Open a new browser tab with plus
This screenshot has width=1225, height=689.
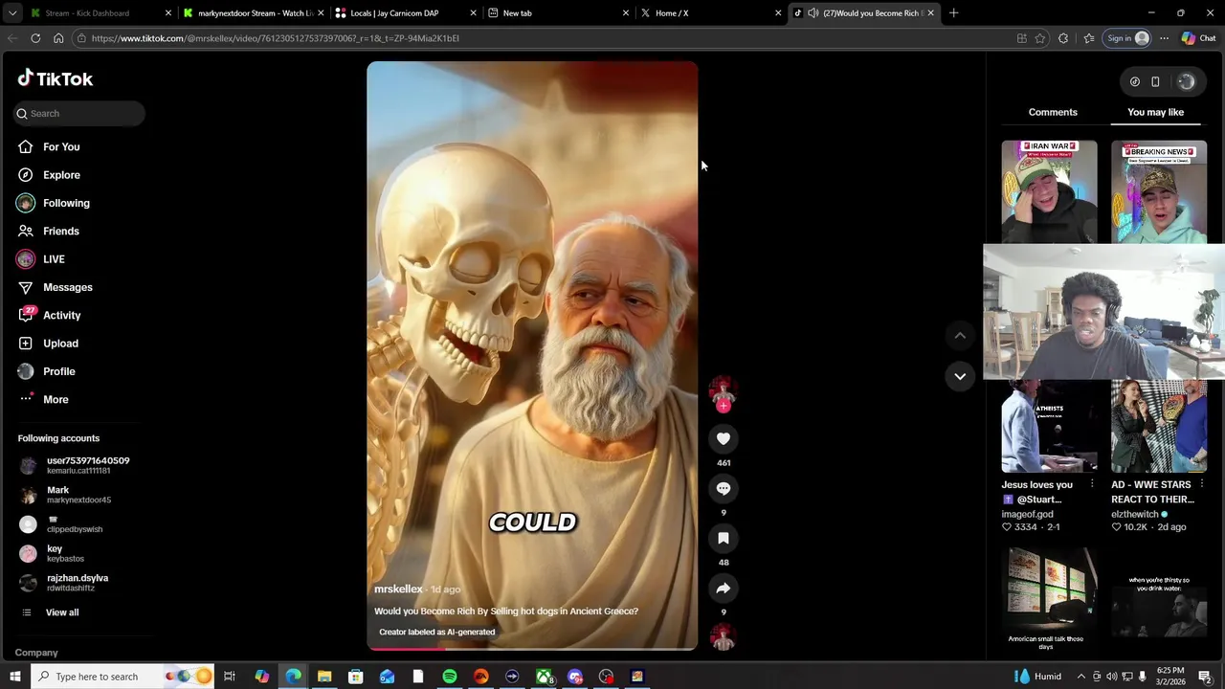(x=953, y=12)
